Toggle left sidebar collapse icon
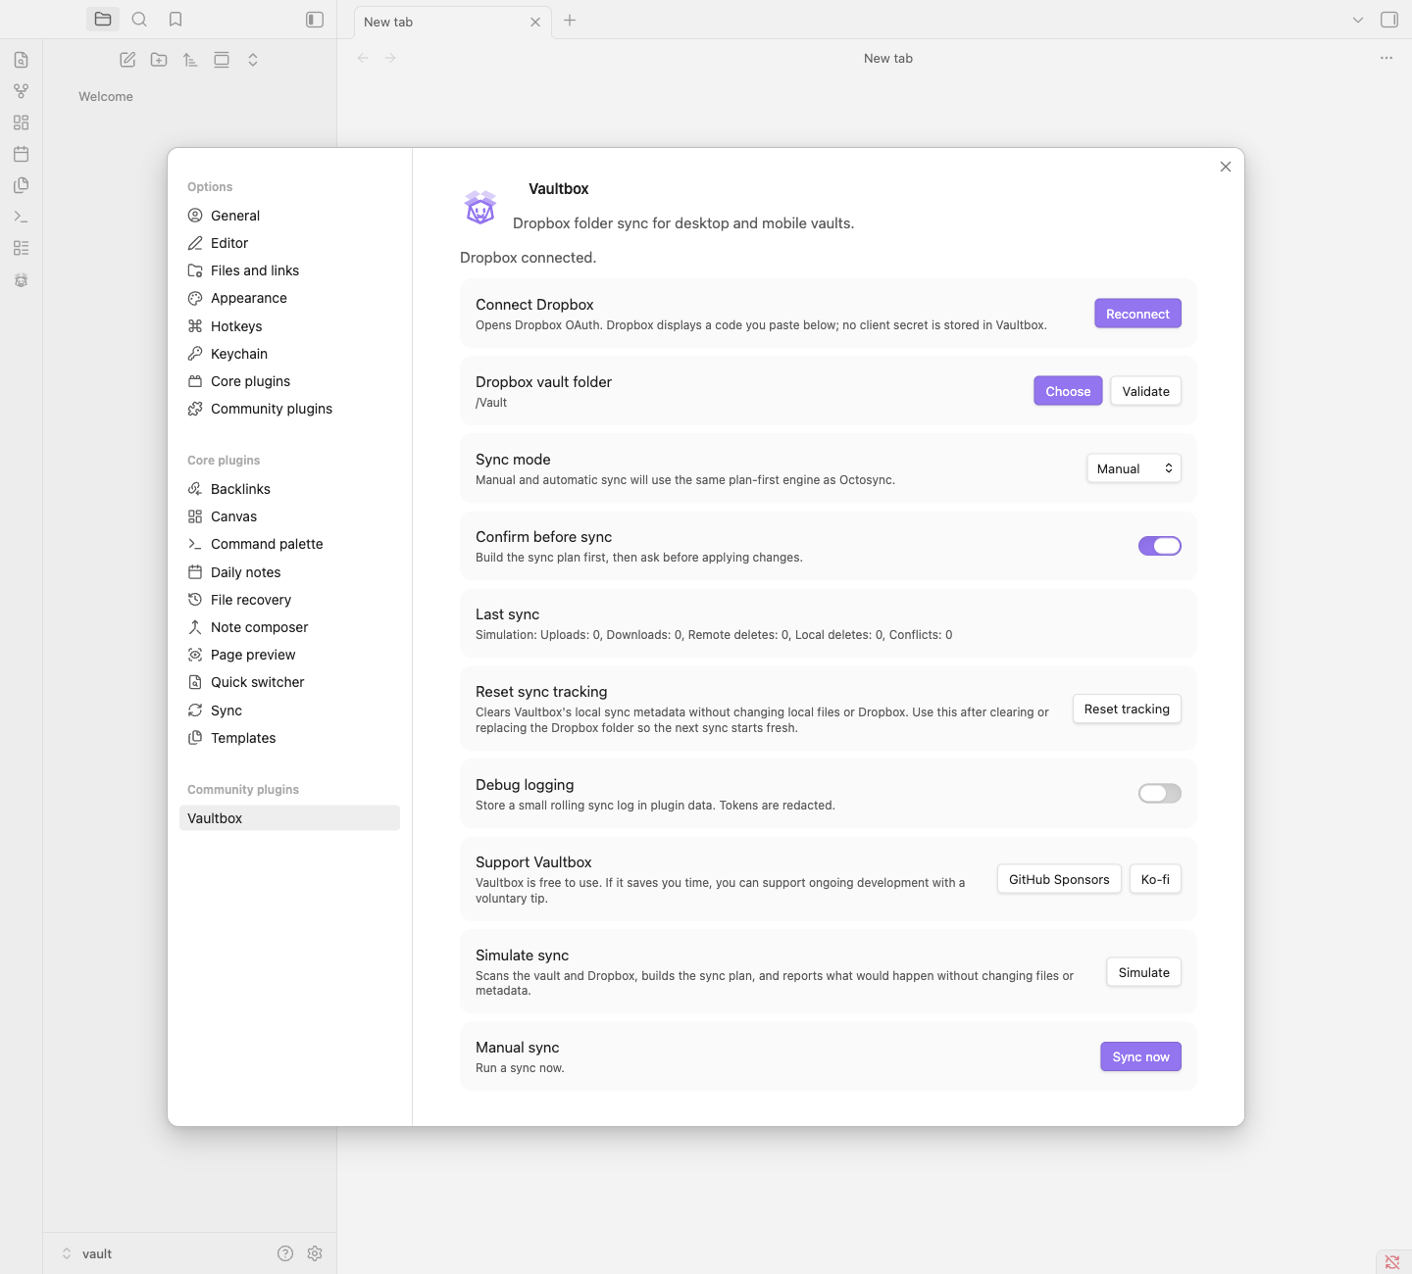 coord(315,20)
